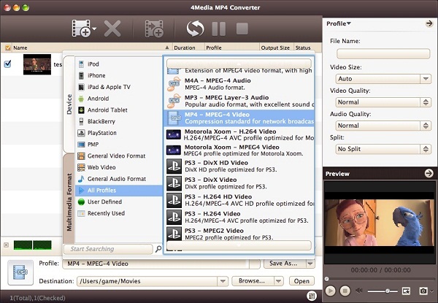
Task: Click the Open destination button
Action: click(301, 280)
